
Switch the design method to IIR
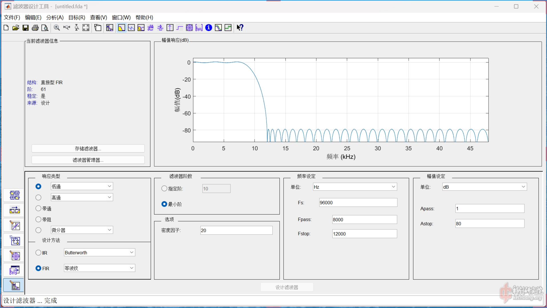click(38, 252)
